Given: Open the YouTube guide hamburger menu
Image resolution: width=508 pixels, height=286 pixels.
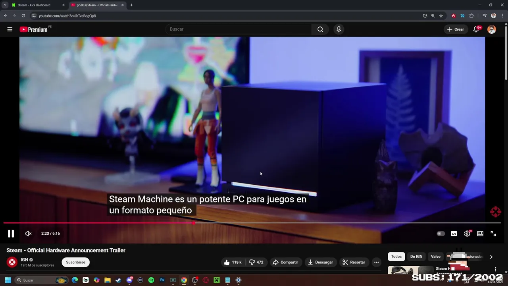Looking at the screenshot, I should (x=10, y=29).
